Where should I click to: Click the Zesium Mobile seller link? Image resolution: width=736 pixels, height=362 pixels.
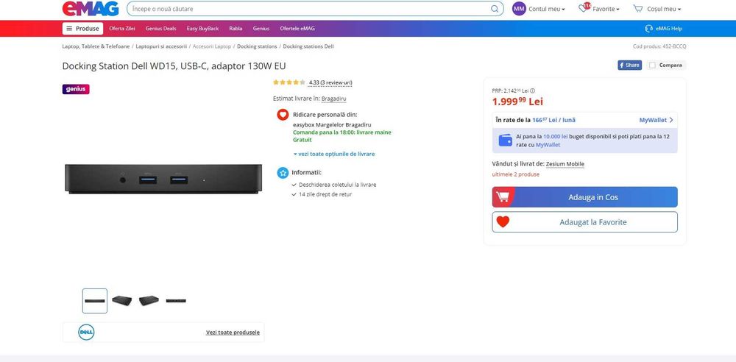[565, 164]
